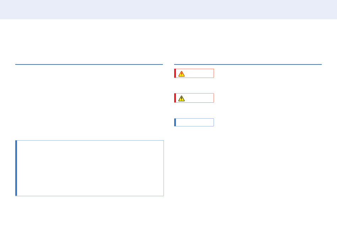The width and height of the screenshot is (337, 238).
Task: Click the red warning triangle icon
Action: (x=181, y=74)
